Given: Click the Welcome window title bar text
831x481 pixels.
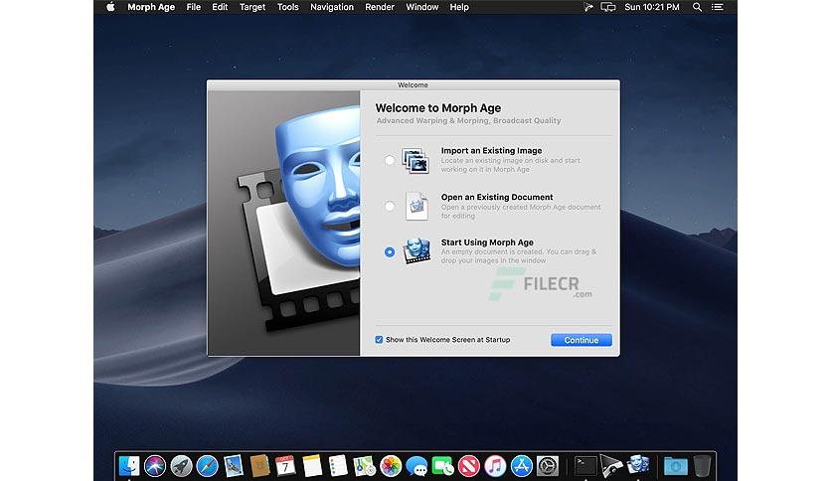Looking at the screenshot, I should click(x=413, y=84).
